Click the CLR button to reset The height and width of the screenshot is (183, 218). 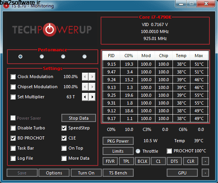click(x=191, y=161)
